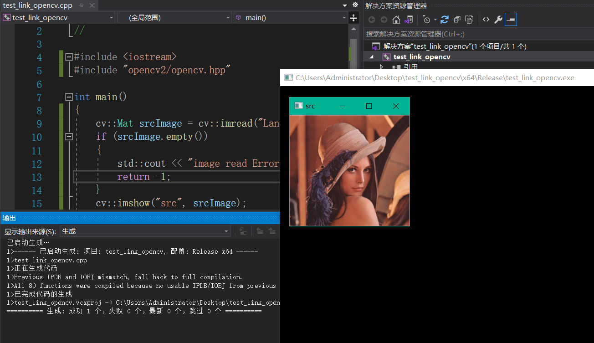Click "if (srcImage.empty())" in the editor
594x343 pixels.
tap(152, 137)
